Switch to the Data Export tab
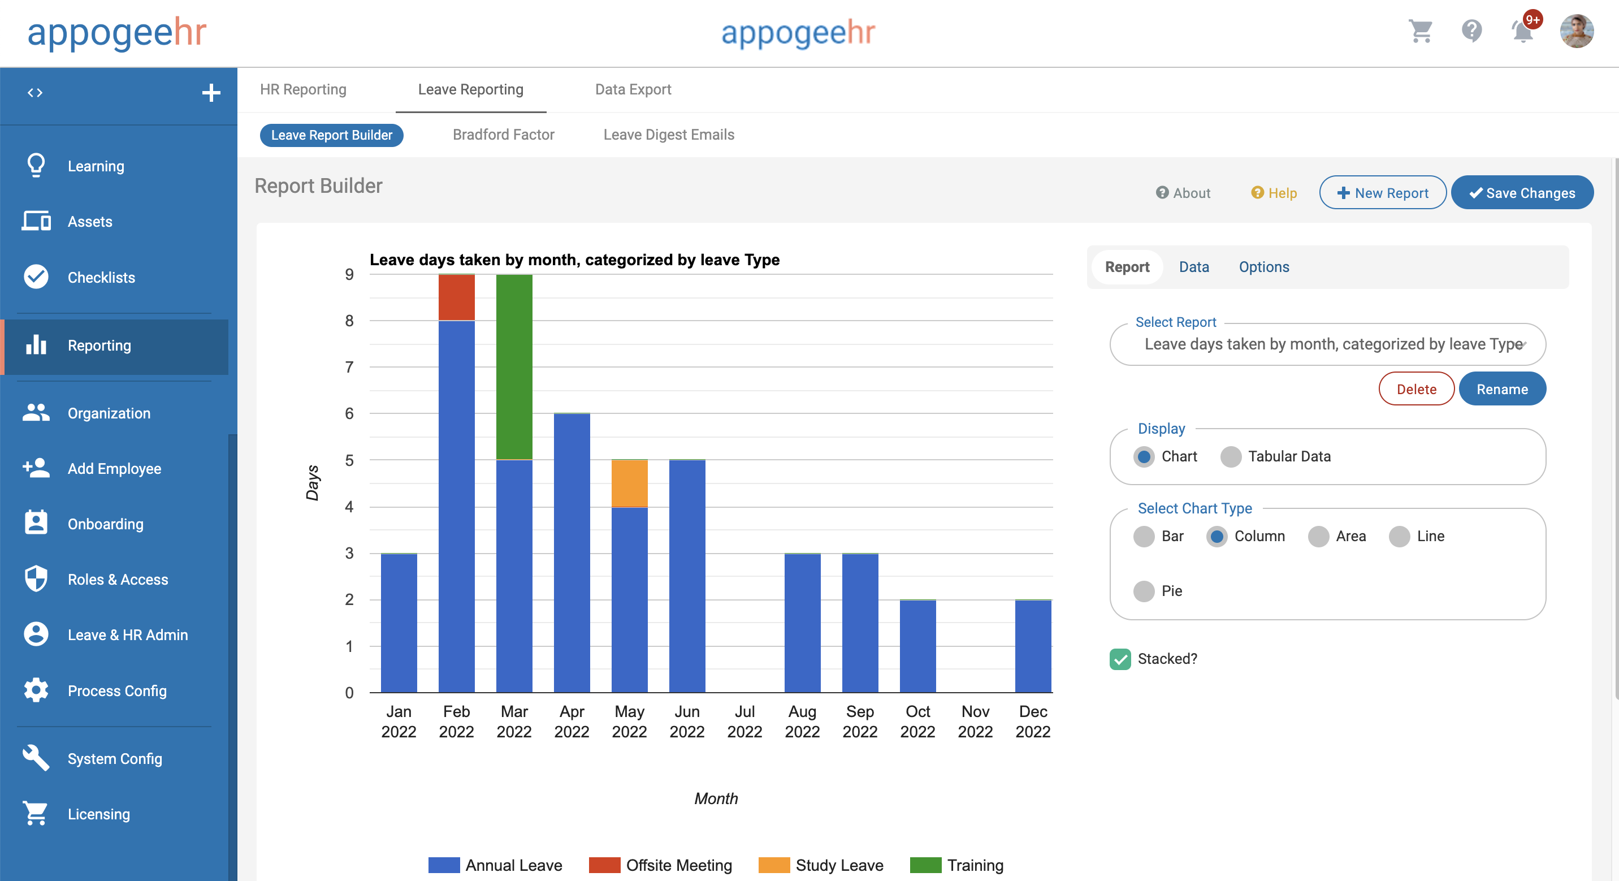1619x881 pixels. tap(633, 89)
